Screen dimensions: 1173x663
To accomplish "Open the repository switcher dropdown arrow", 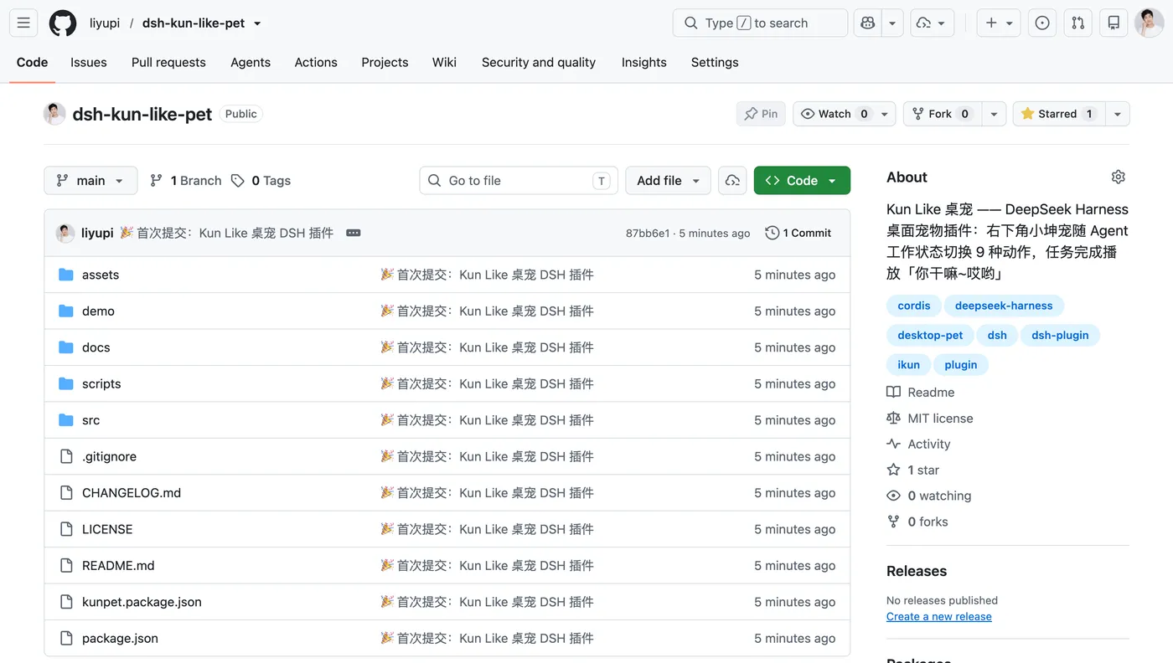I will (x=257, y=23).
